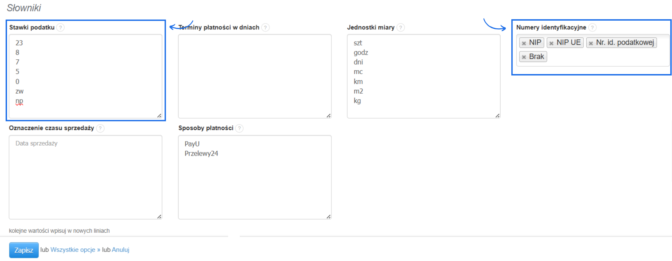The height and width of the screenshot is (261, 672).
Task: Show help for Numery identyfikacyjne
Action: pyautogui.click(x=592, y=28)
